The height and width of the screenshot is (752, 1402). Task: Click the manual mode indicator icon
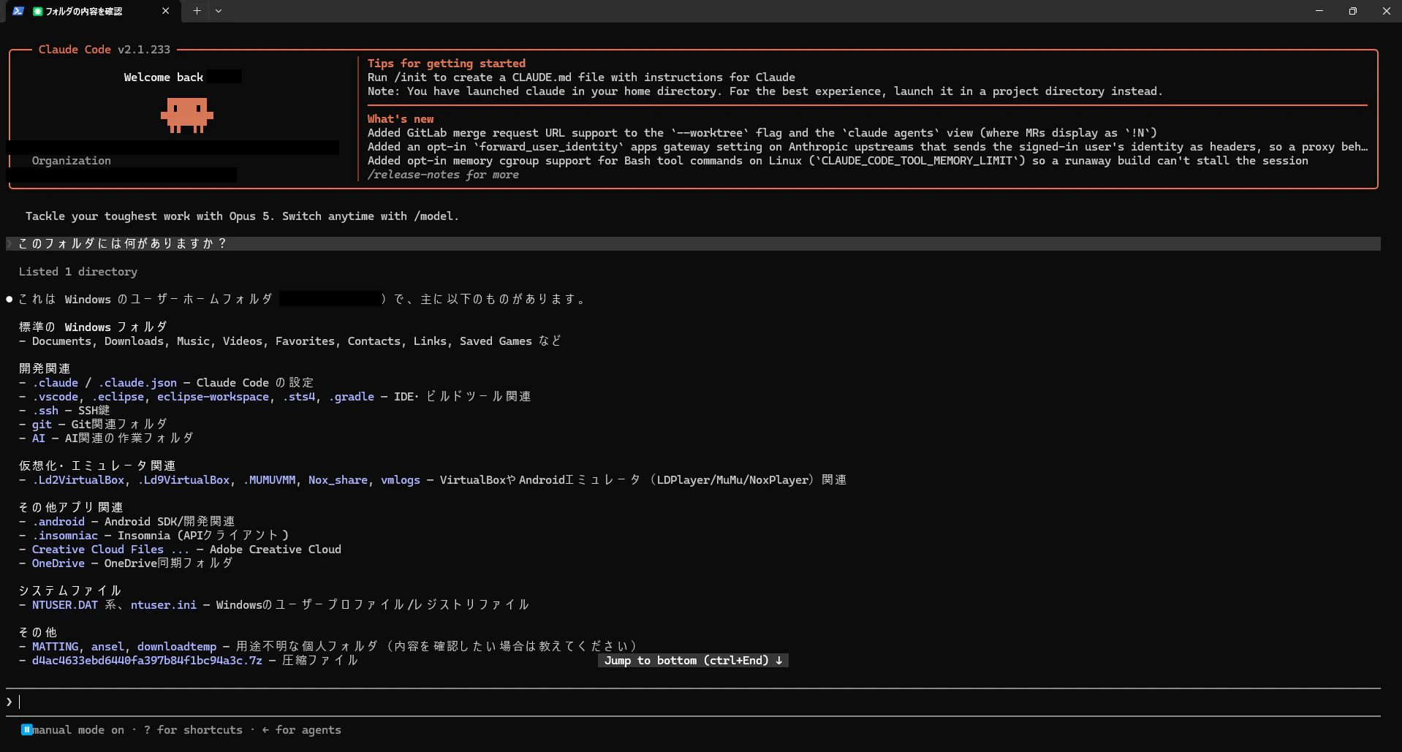(x=26, y=729)
